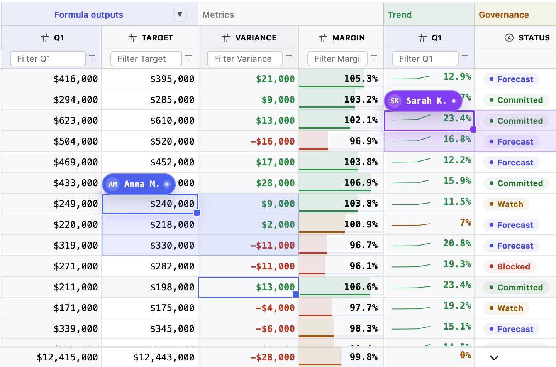Click the number icon in Trend Q1 header
Viewport: 556px width, 367px height.
(x=422, y=38)
